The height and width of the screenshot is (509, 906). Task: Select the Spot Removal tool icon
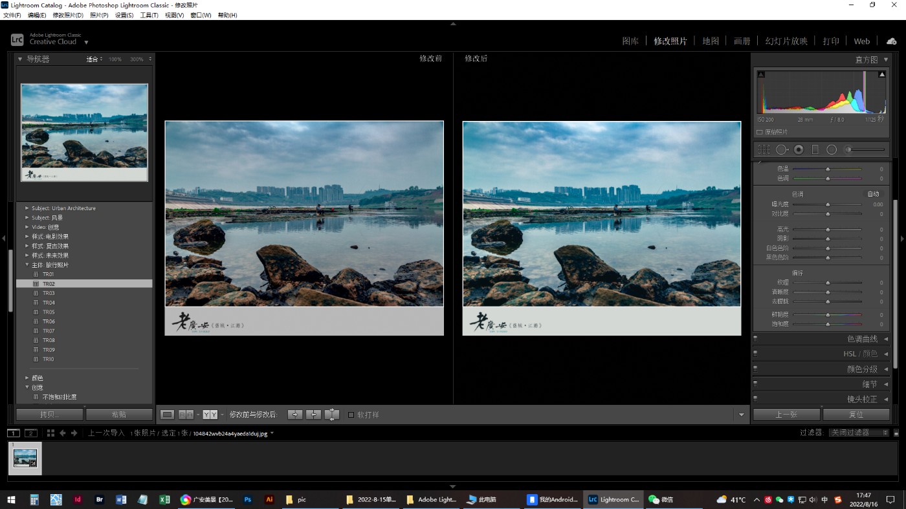pos(781,149)
